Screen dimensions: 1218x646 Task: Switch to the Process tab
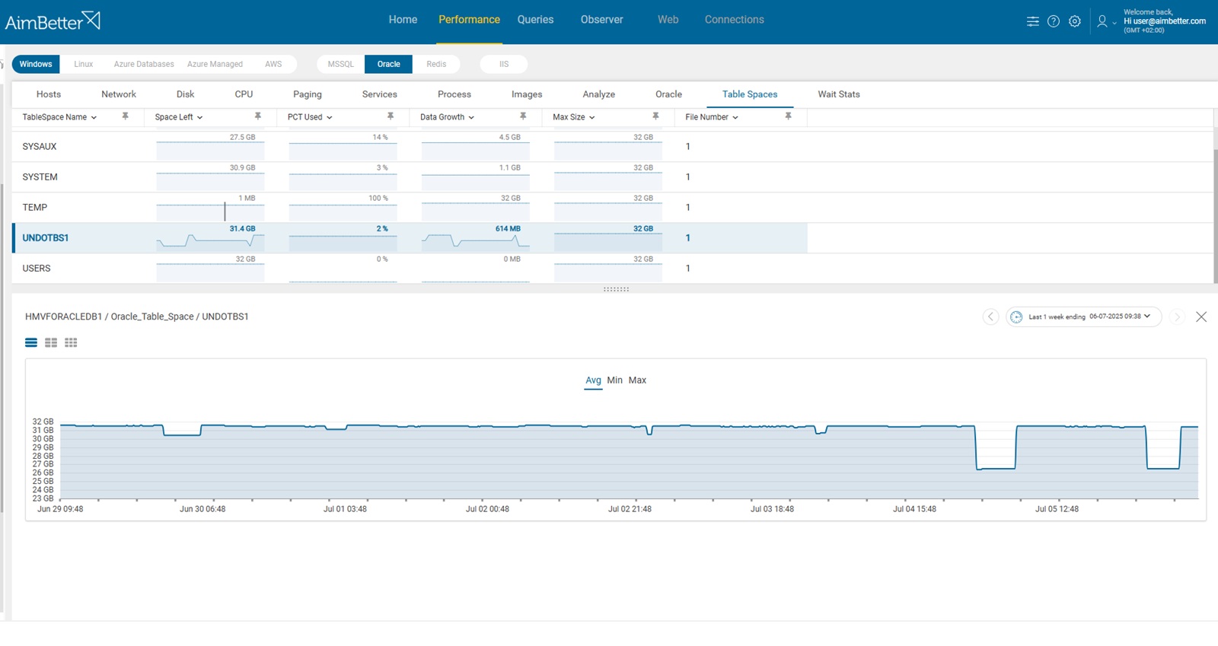click(x=454, y=94)
